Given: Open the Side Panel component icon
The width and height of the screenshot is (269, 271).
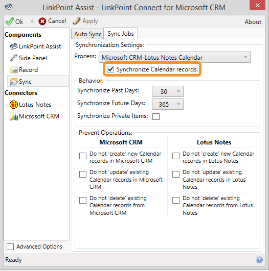Looking at the screenshot, I should pyautogui.click(x=14, y=58).
